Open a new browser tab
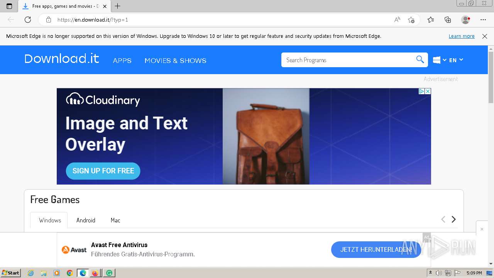The width and height of the screenshot is (494, 278). [x=118, y=6]
